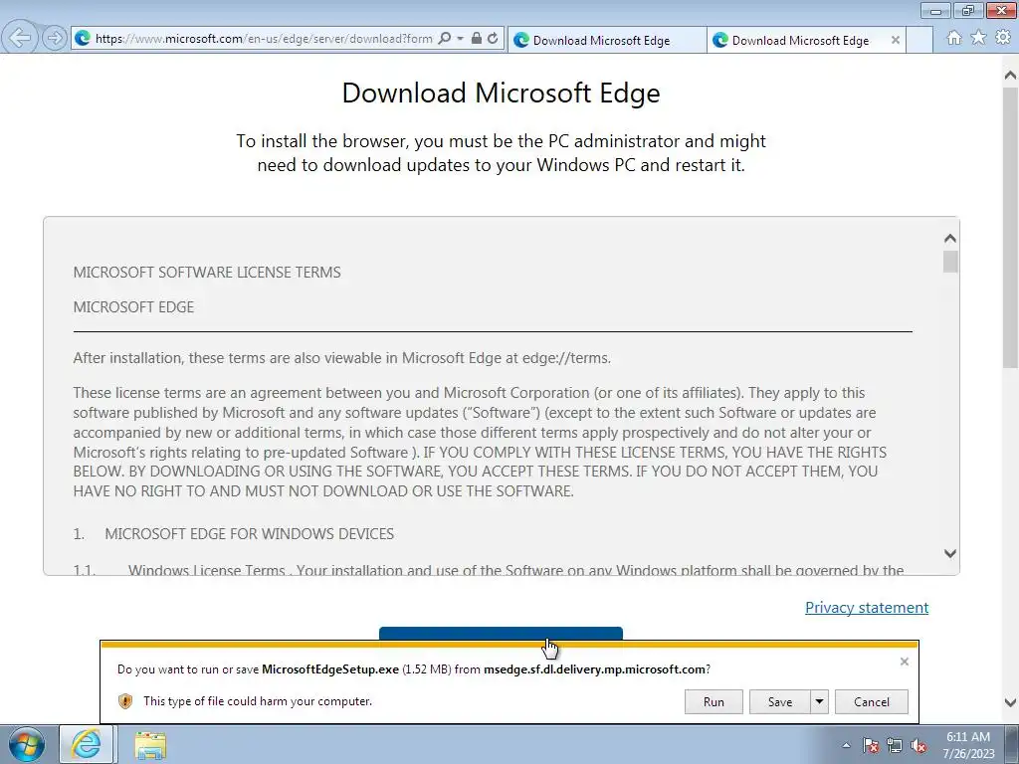Open Favorites with the star icon
Image resolution: width=1019 pixels, height=764 pixels.
(978, 38)
